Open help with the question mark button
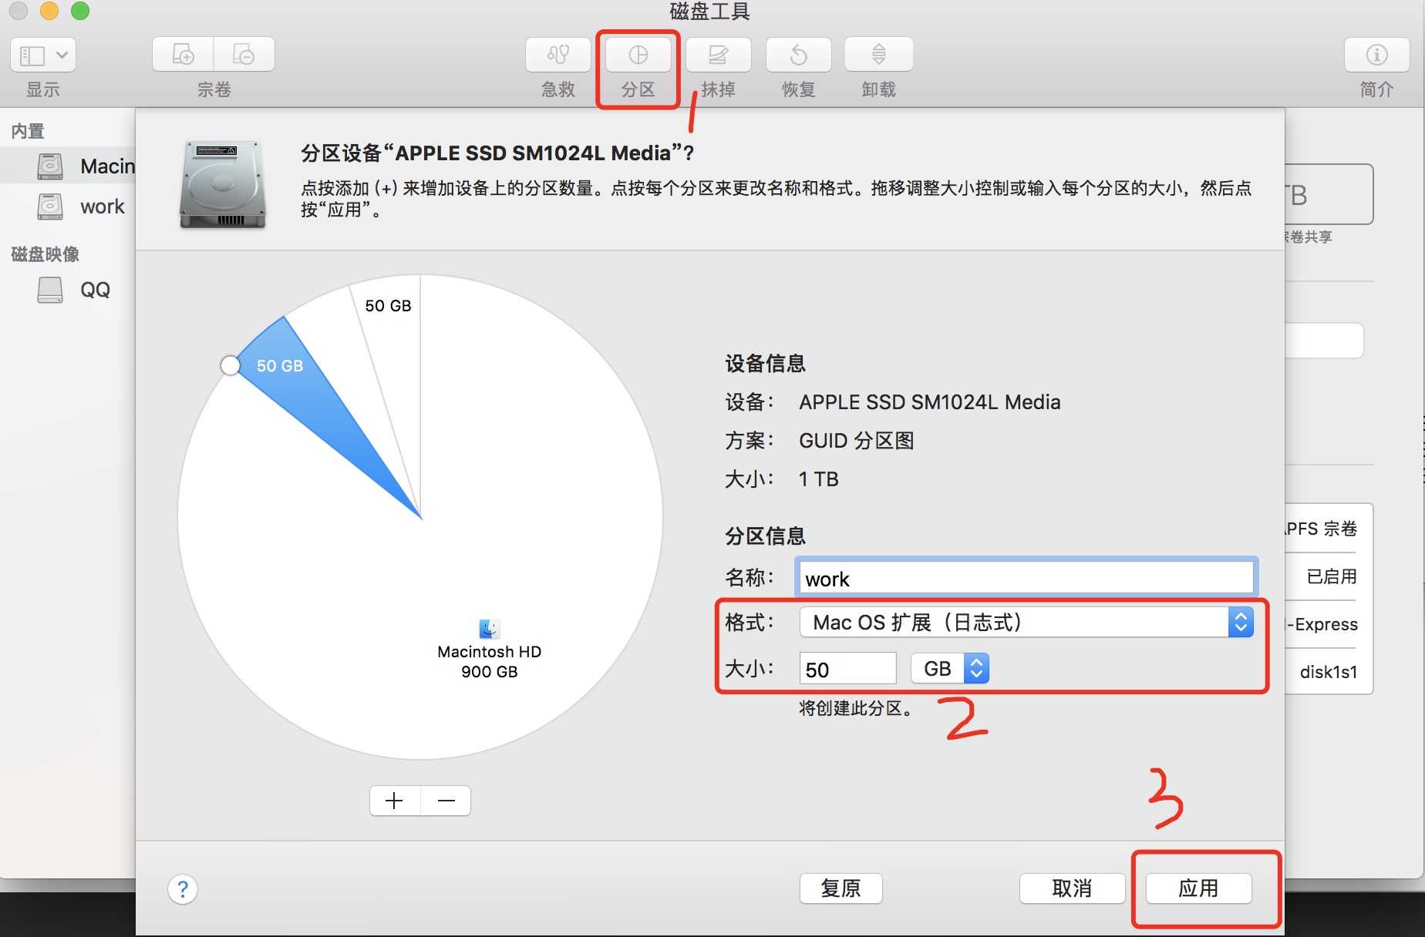The width and height of the screenshot is (1425, 937). 183,889
